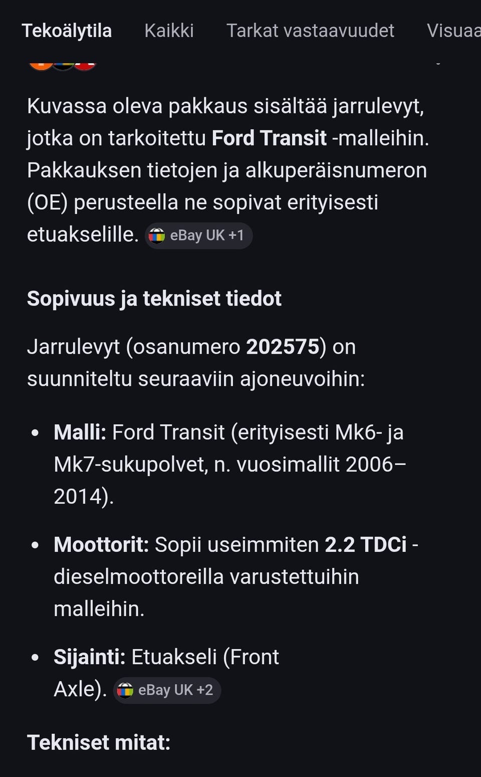Click the eBay favicon inside the +1 chip
481x777 pixels.
[x=158, y=235]
